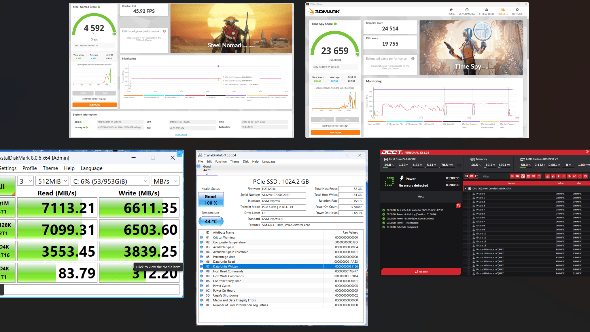Viewport: 590px width, 332px height.
Task: Click the status circle on the Critical Warning row
Action: tap(201, 237)
